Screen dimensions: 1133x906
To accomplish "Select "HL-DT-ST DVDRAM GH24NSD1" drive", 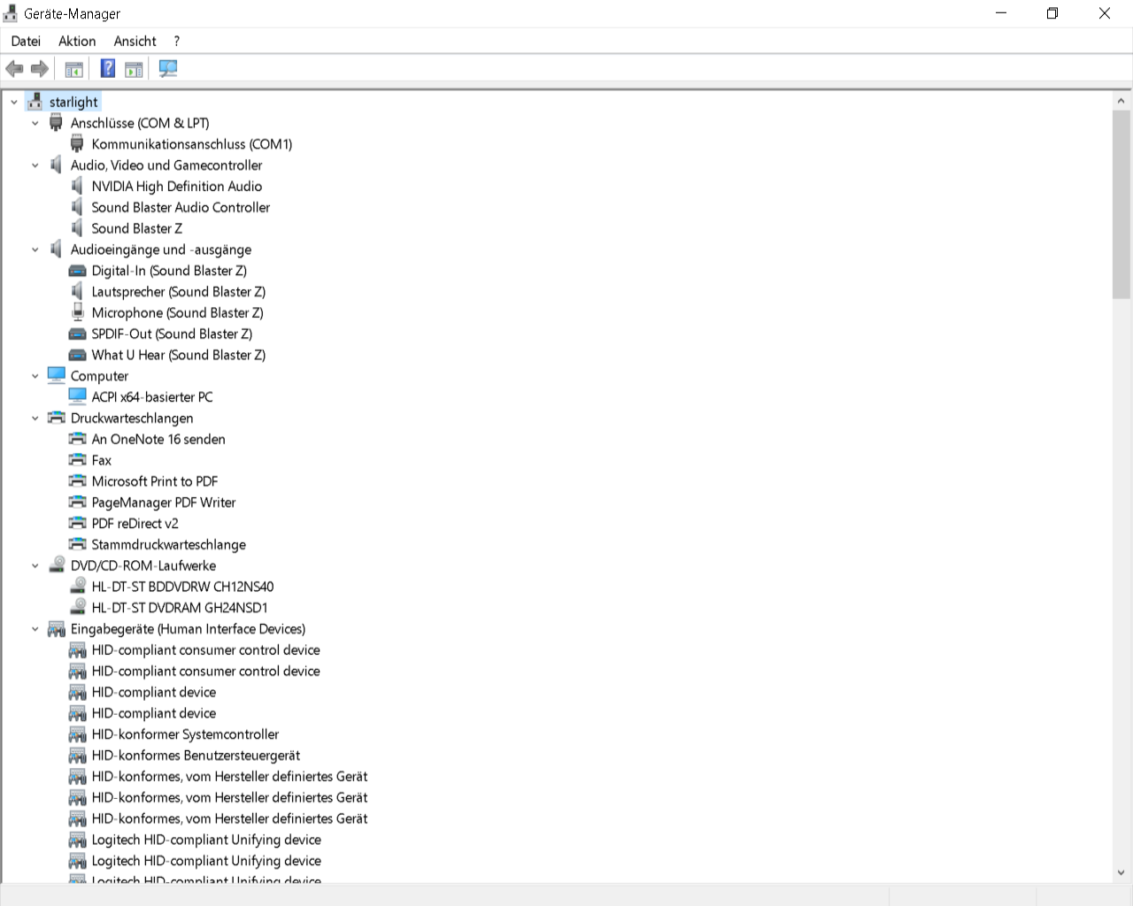I will click(180, 608).
